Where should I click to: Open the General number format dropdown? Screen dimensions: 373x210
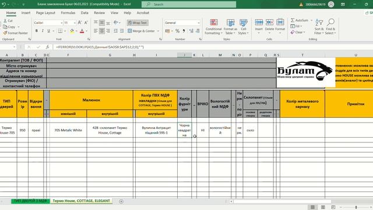click(x=198, y=23)
